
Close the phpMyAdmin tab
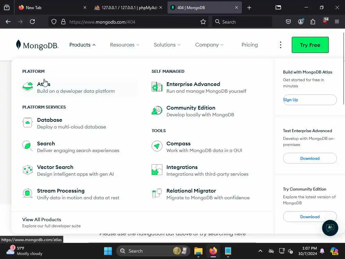point(161,7)
